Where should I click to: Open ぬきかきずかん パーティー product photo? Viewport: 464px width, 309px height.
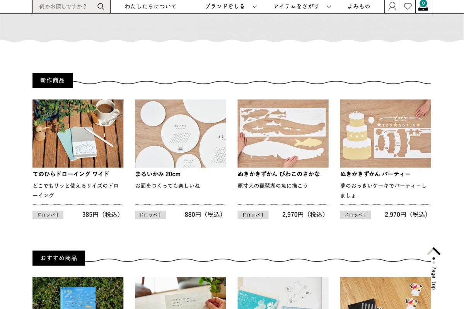[x=386, y=133]
